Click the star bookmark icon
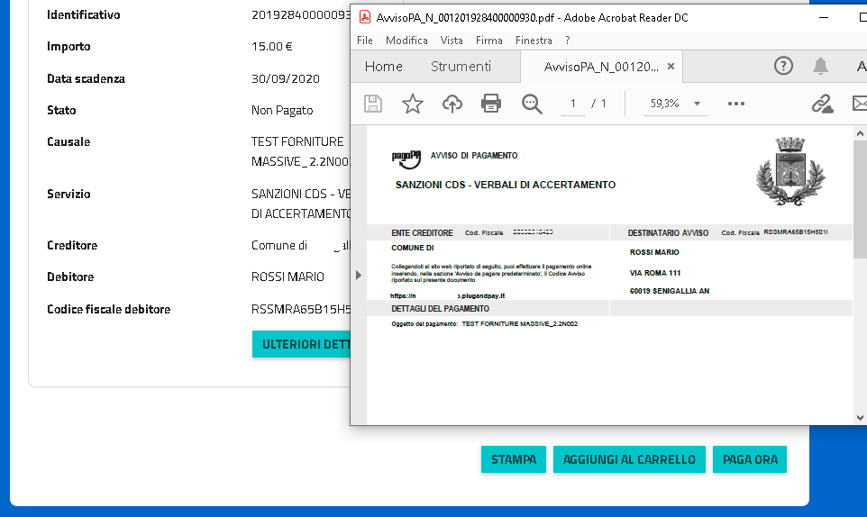Image resolution: width=867 pixels, height=517 pixels. point(412,104)
